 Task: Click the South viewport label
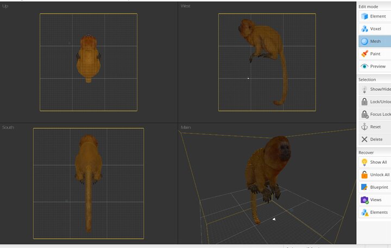tap(8, 127)
